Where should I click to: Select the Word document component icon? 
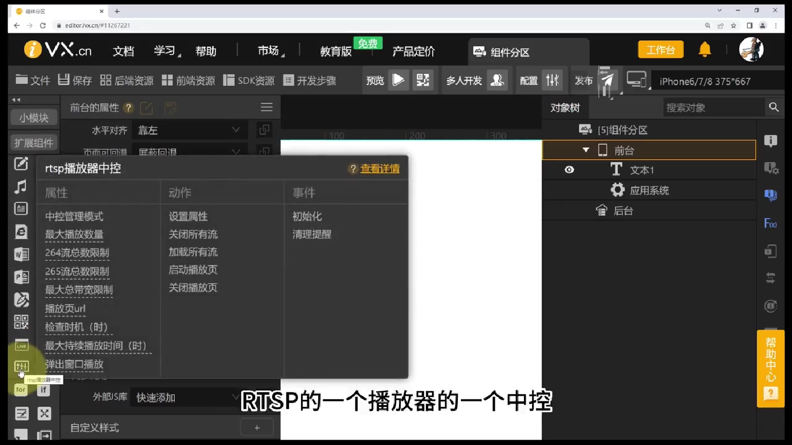pyautogui.click(x=21, y=254)
